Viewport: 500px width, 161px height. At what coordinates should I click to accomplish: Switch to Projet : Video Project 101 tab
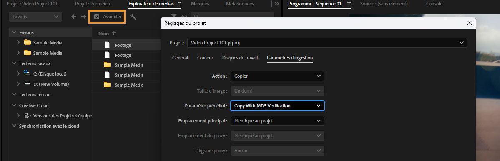[x=32, y=4]
